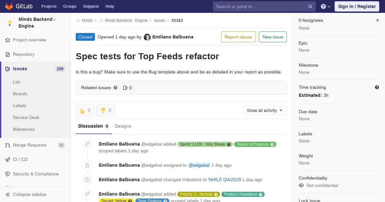Open the Groups menu

point(70,6)
